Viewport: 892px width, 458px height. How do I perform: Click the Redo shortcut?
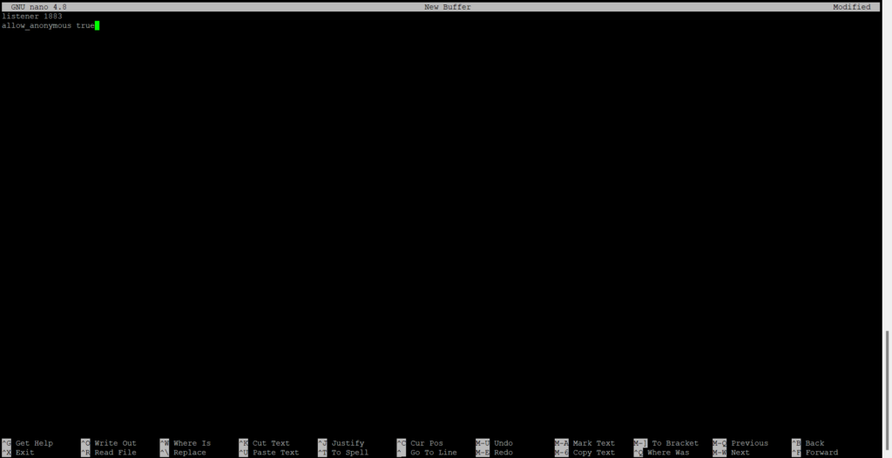coord(503,453)
